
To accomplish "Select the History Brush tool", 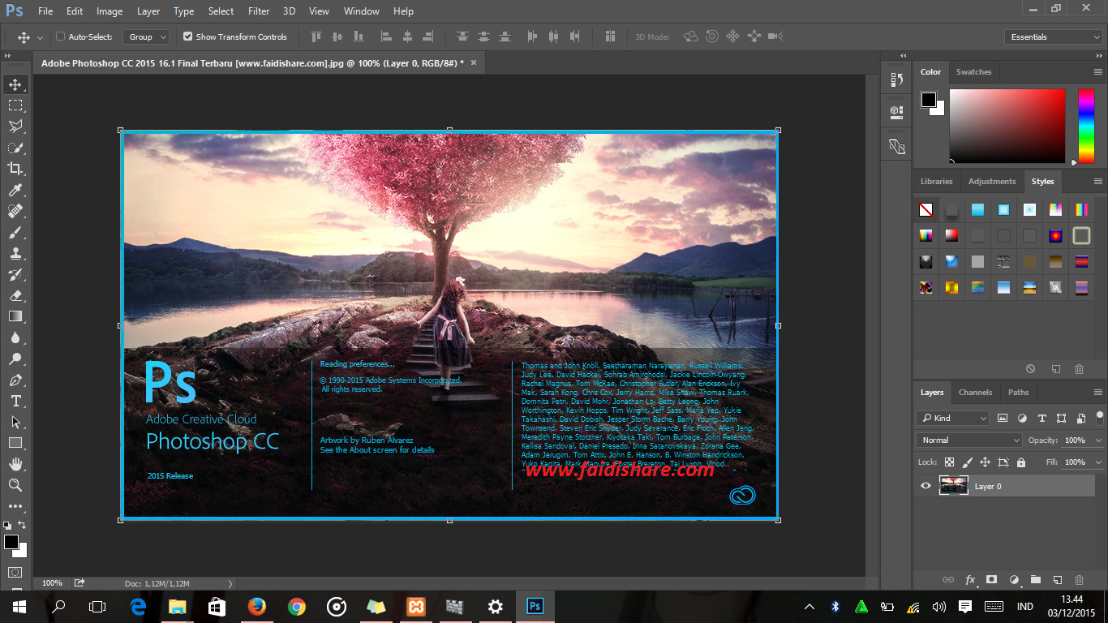I will (15, 274).
